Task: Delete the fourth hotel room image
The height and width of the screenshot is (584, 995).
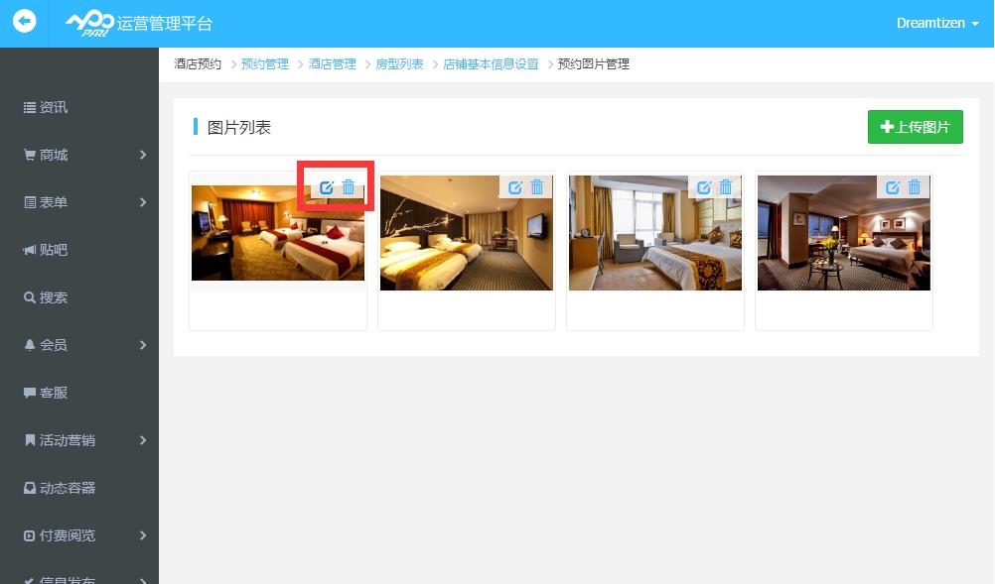Action: [915, 187]
